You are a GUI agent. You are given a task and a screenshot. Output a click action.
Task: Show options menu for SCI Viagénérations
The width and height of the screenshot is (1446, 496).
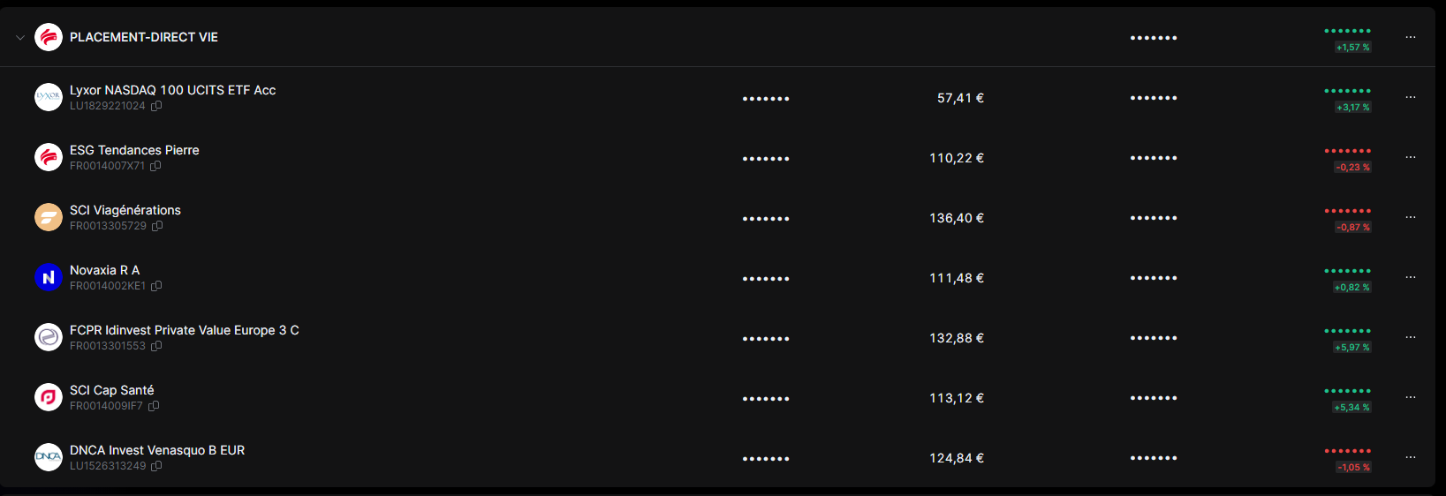1411,217
